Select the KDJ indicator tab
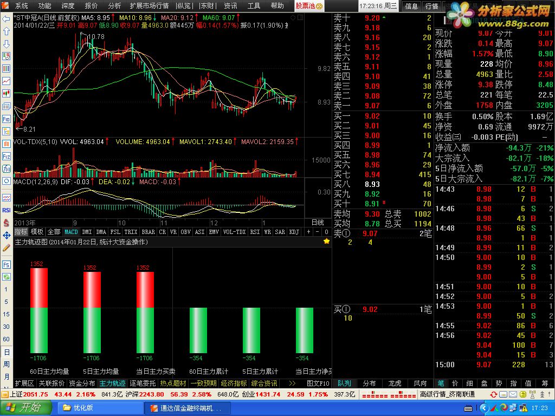Screen dimensions: 555x416 pos(294,232)
